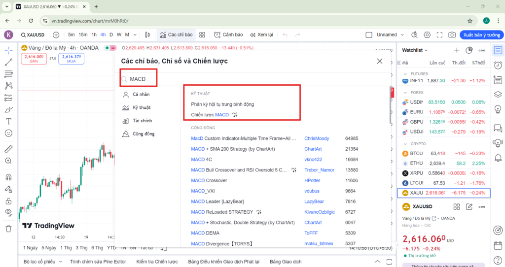Select the Text annotation tool
This screenshot has height=267, width=505.
click(x=9, y=121)
